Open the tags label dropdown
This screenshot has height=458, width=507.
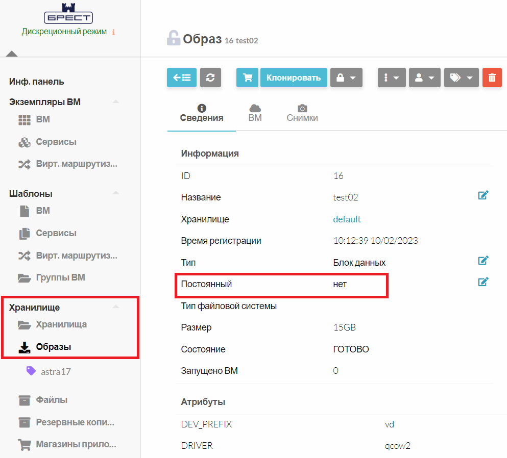pos(461,78)
